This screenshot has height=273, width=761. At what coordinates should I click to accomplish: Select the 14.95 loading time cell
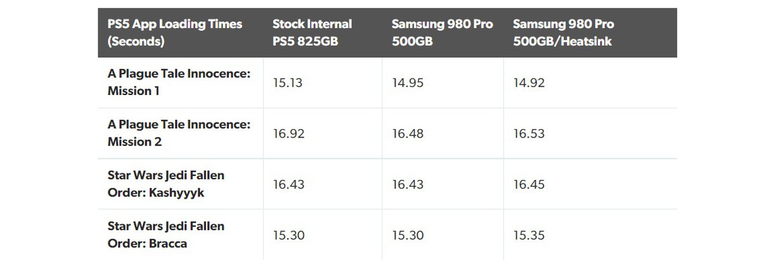[408, 83]
